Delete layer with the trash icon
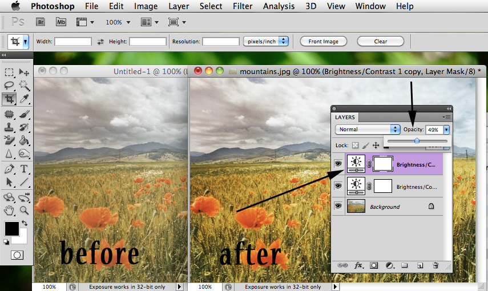Screen dimensions: 488x291 [435, 265]
